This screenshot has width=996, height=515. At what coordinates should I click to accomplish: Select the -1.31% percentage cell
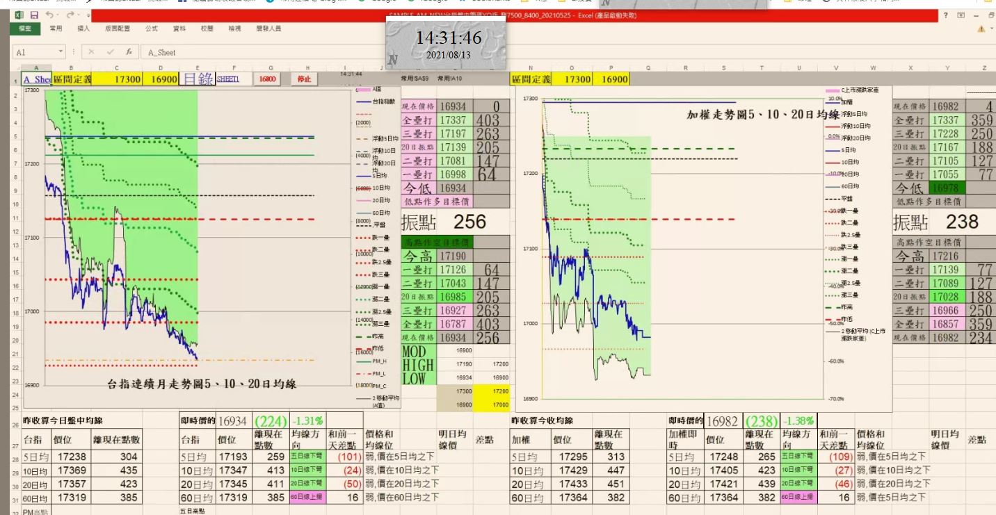tap(307, 421)
